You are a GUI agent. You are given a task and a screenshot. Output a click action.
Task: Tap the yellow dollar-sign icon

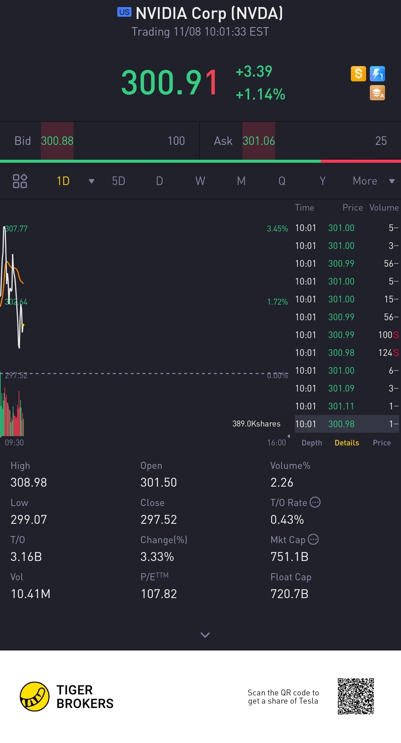click(x=358, y=74)
